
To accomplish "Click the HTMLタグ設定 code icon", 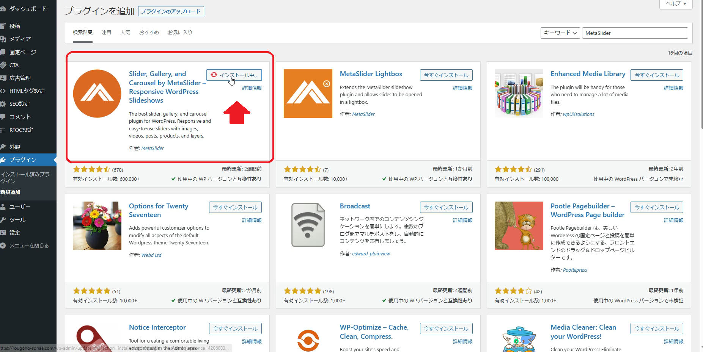I will tap(3, 91).
